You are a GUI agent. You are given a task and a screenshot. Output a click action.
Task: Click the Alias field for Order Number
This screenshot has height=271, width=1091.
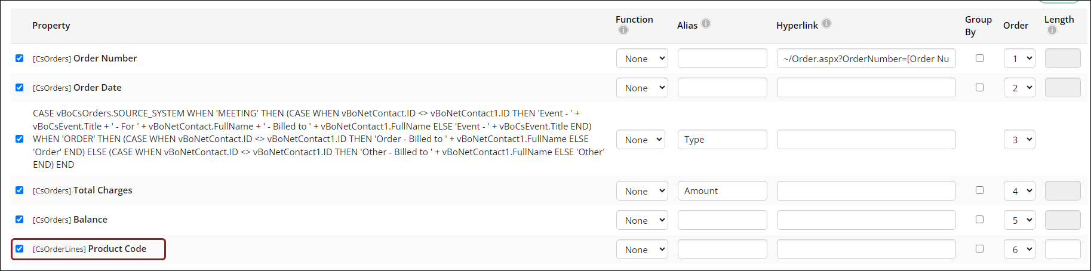coord(723,58)
